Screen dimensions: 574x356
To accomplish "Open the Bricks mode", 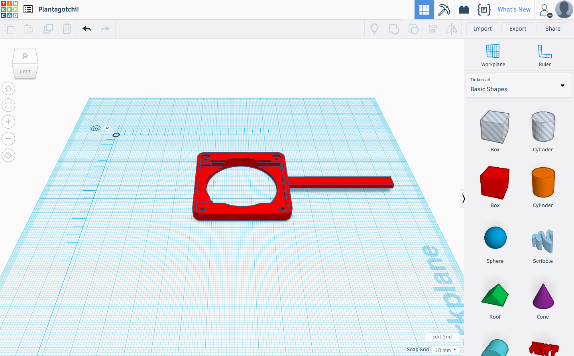I will [464, 10].
